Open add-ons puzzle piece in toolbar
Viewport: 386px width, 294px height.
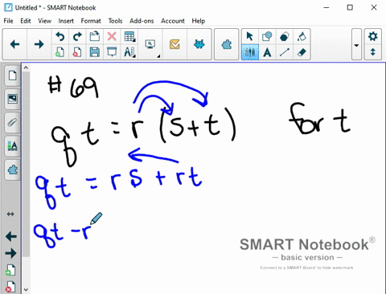click(x=227, y=44)
